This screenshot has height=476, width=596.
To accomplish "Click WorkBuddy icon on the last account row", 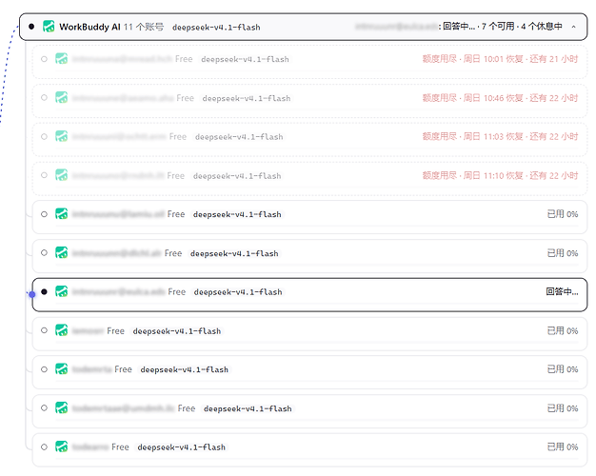I will coord(62,446).
